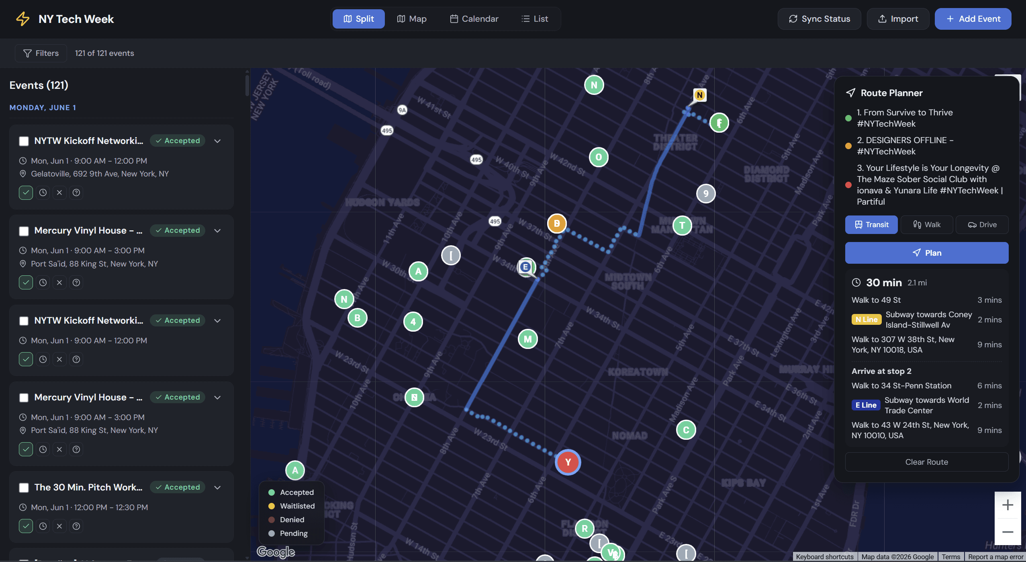Click the green F map marker

719,123
